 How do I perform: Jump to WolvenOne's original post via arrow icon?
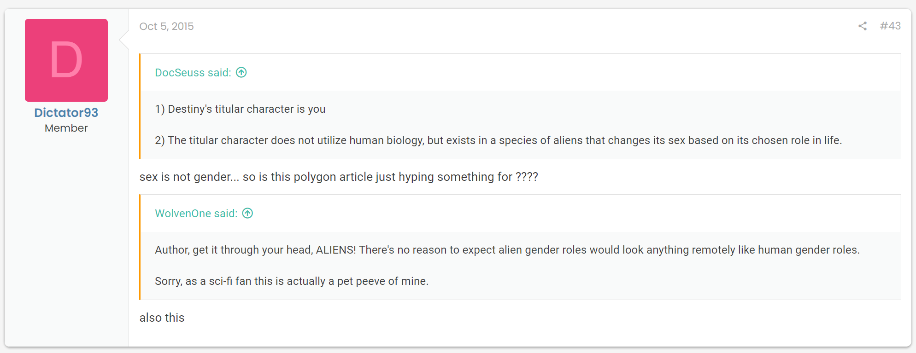coord(248,213)
